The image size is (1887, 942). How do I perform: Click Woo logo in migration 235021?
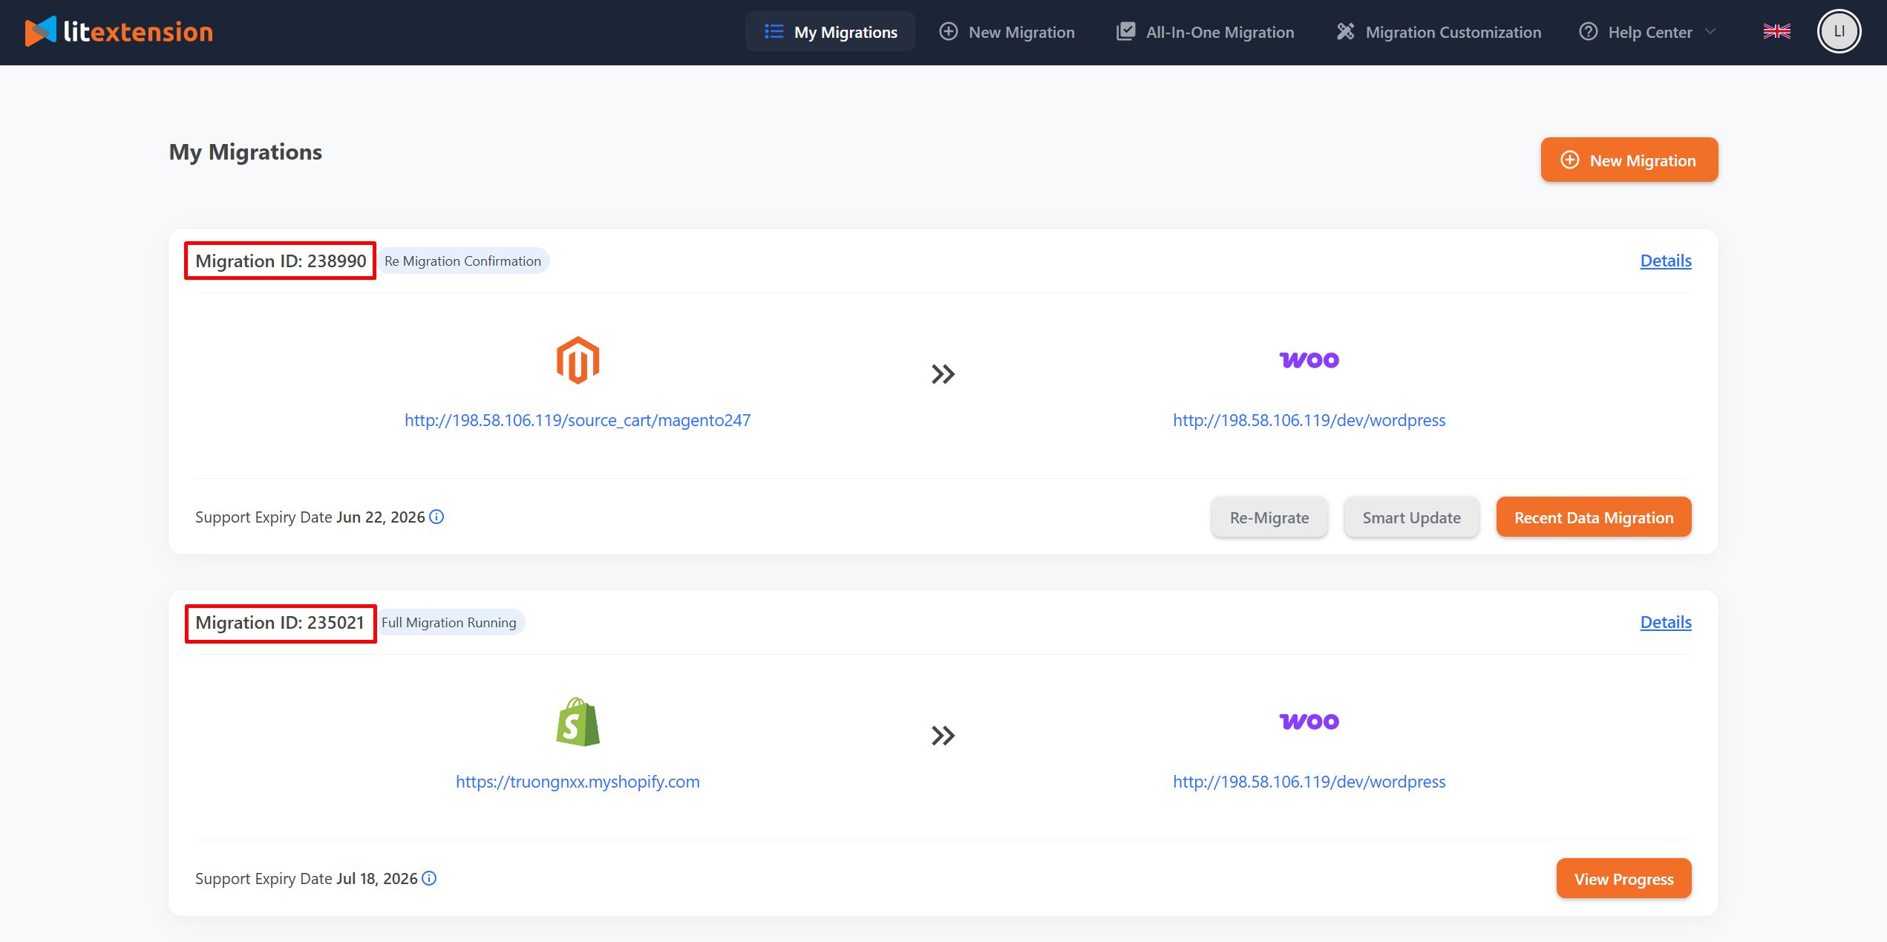tap(1309, 722)
